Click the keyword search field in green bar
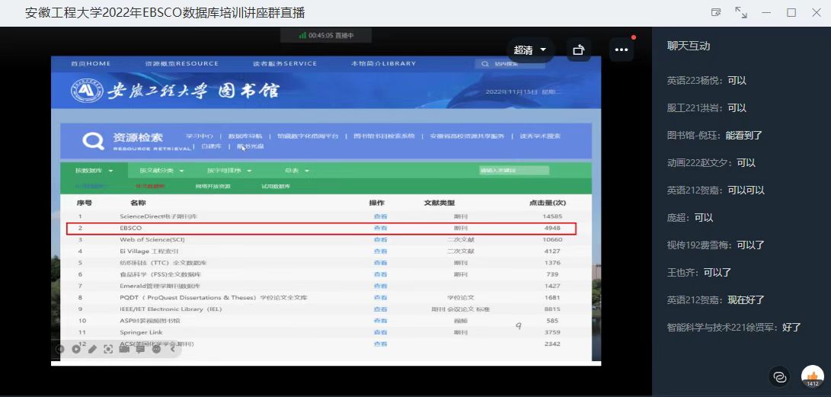Viewport: 831px width, 397px height. (x=513, y=171)
